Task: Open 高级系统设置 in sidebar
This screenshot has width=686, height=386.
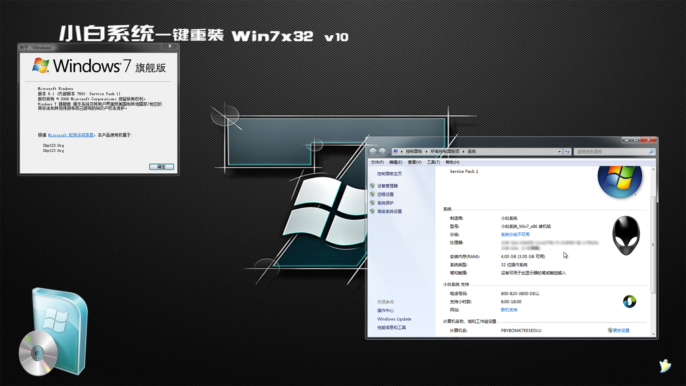Action: (x=389, y=211)
